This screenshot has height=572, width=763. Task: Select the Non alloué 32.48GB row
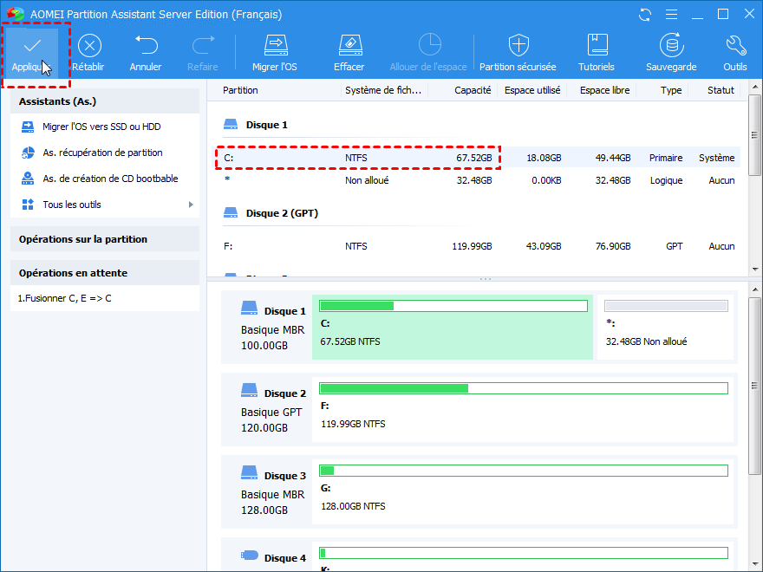(x=479, y=180)
